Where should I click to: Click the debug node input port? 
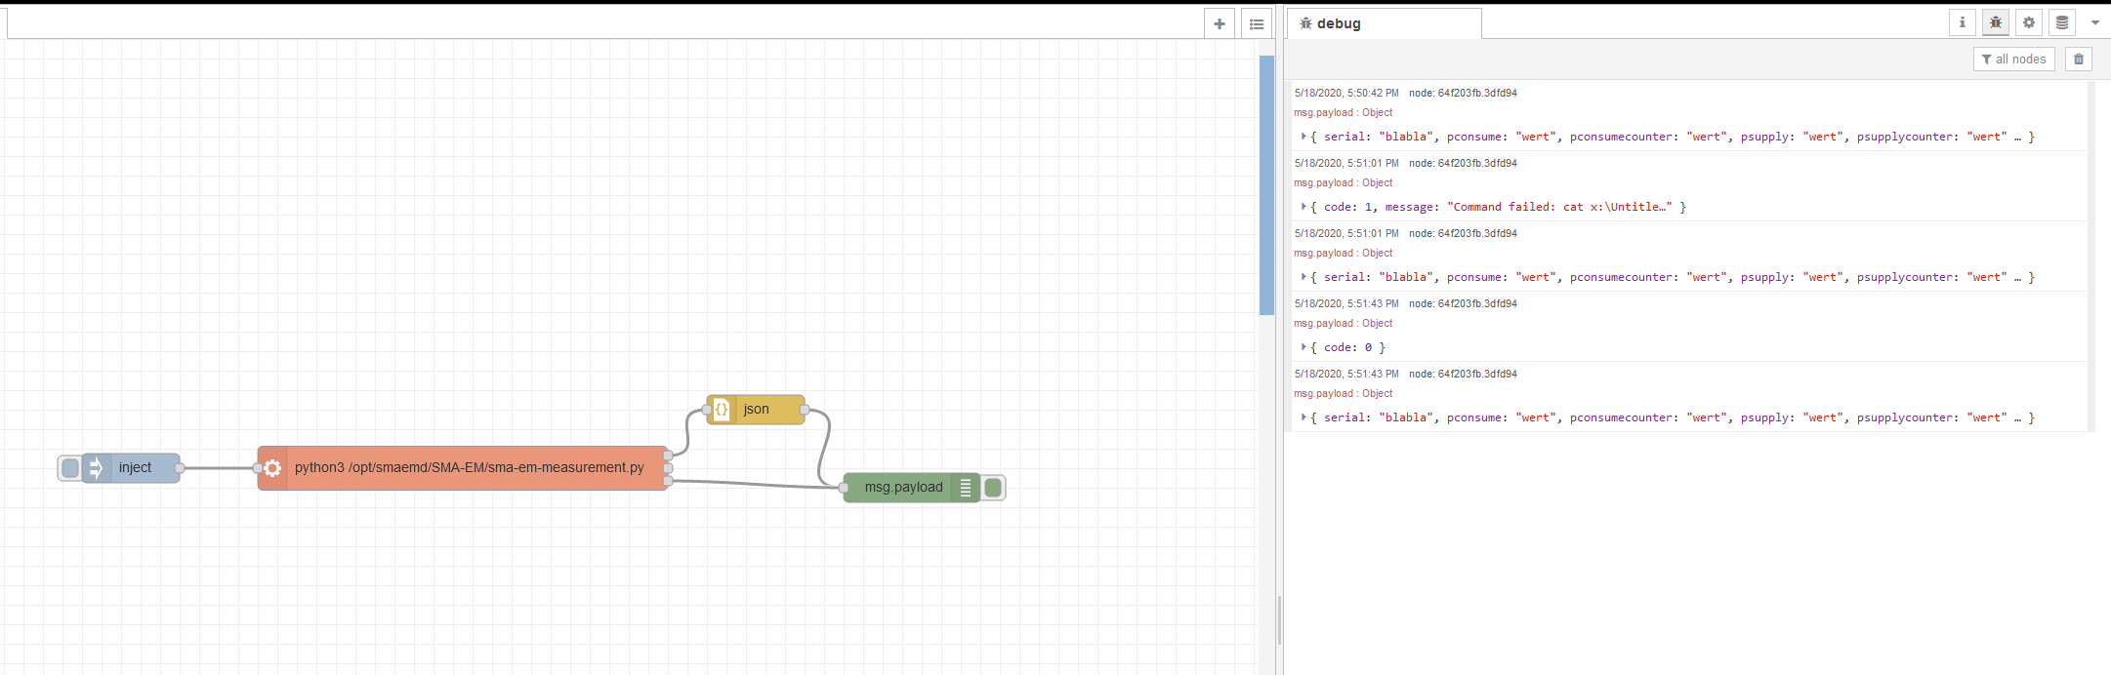coord(844,488)
